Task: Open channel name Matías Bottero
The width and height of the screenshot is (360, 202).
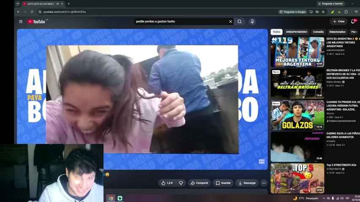Action: tap(334, 82)
